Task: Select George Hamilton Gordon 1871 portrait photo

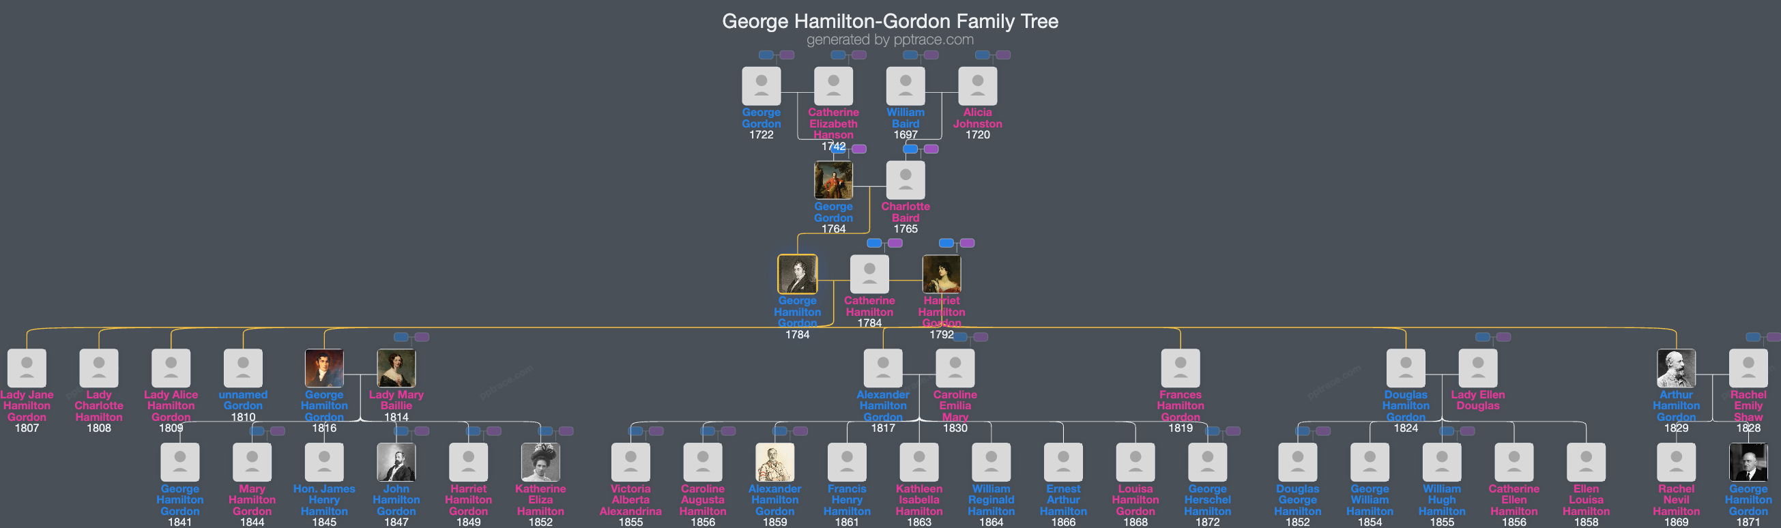Action: [1748, 462]
